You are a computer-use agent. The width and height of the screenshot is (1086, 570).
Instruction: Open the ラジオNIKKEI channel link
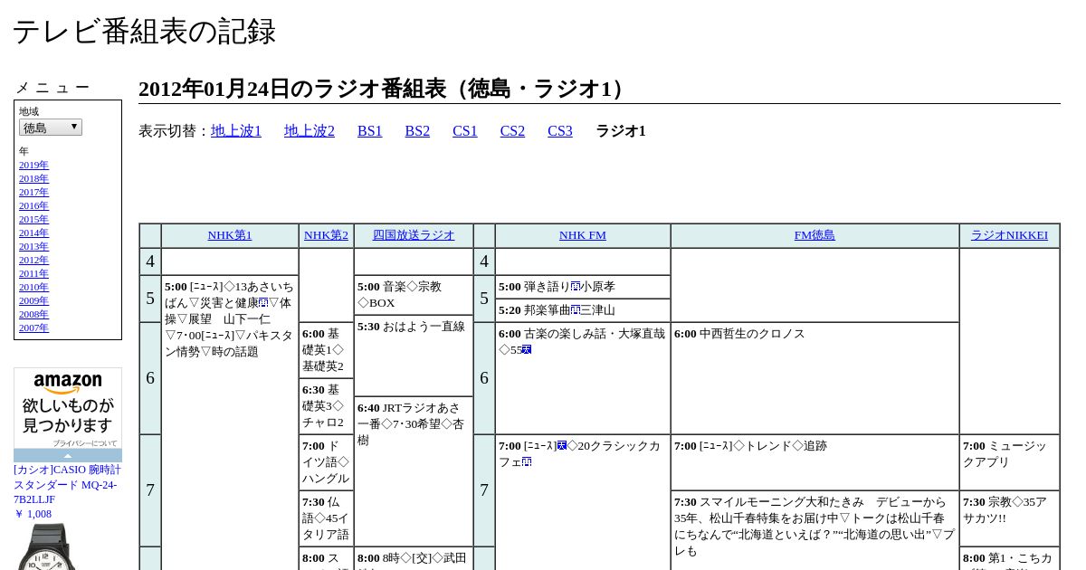[x=1009, y=235]
